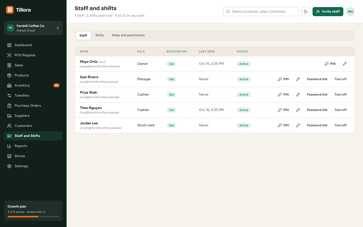This screenshot has height=227, width=363.
Task: Click Maya Ortiz's Active status badge
Action: (x=244, y=64)
